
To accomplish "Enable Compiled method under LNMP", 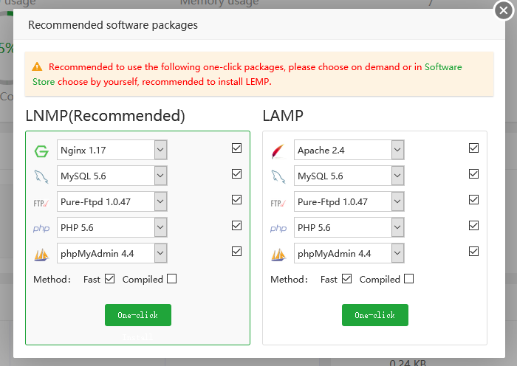I will click(172, 279).
